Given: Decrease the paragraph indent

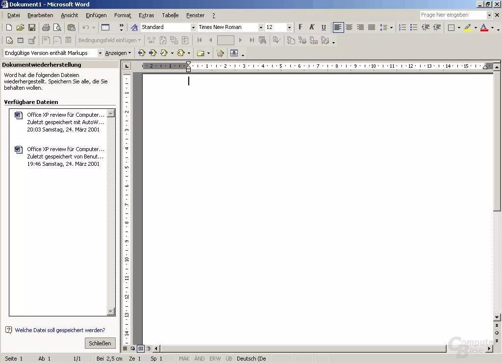Looking at the screenshot, I should pyautogui.click(x=425, y=27).
